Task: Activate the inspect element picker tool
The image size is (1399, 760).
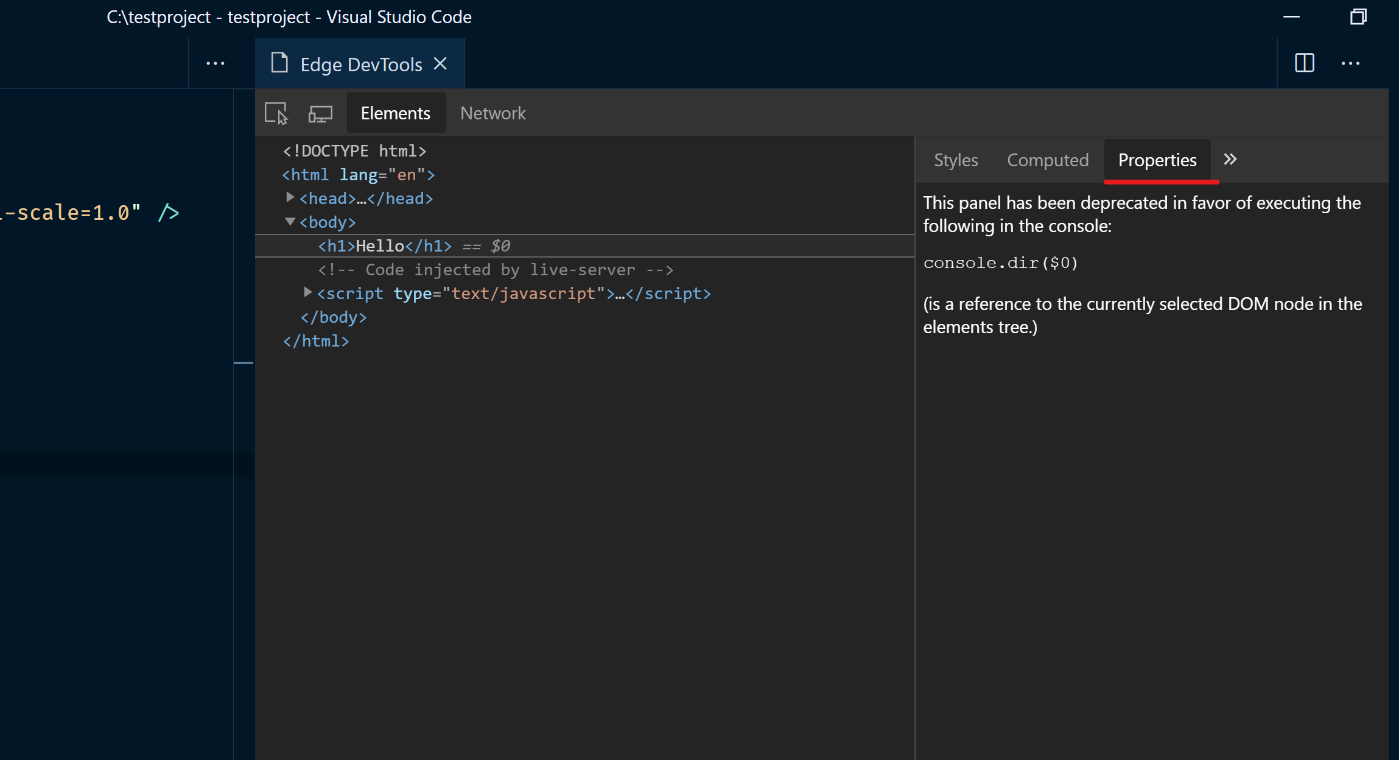Action: point(276,113)
